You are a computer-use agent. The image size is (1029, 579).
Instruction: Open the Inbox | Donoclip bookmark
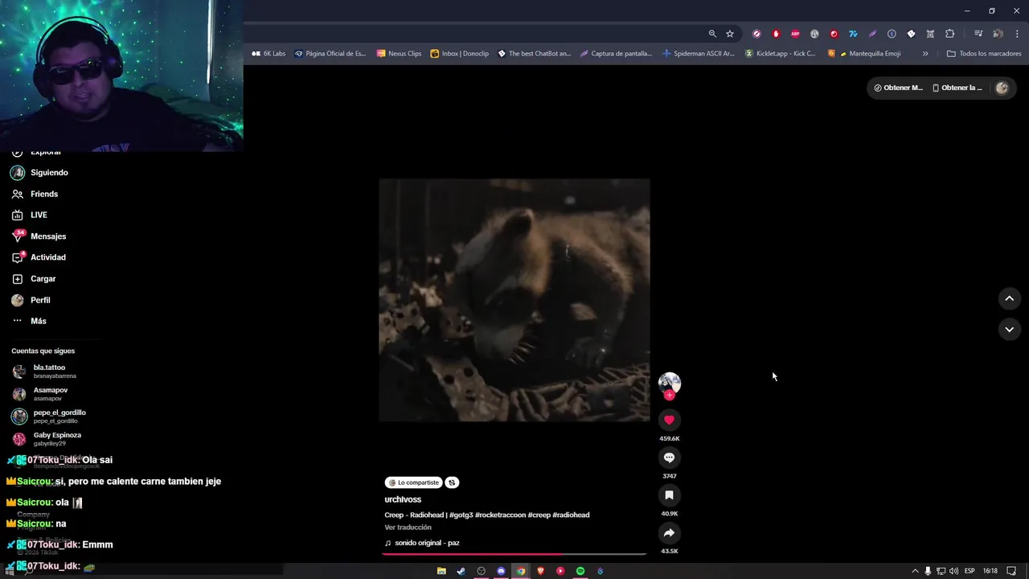click(x=459, y=54)
